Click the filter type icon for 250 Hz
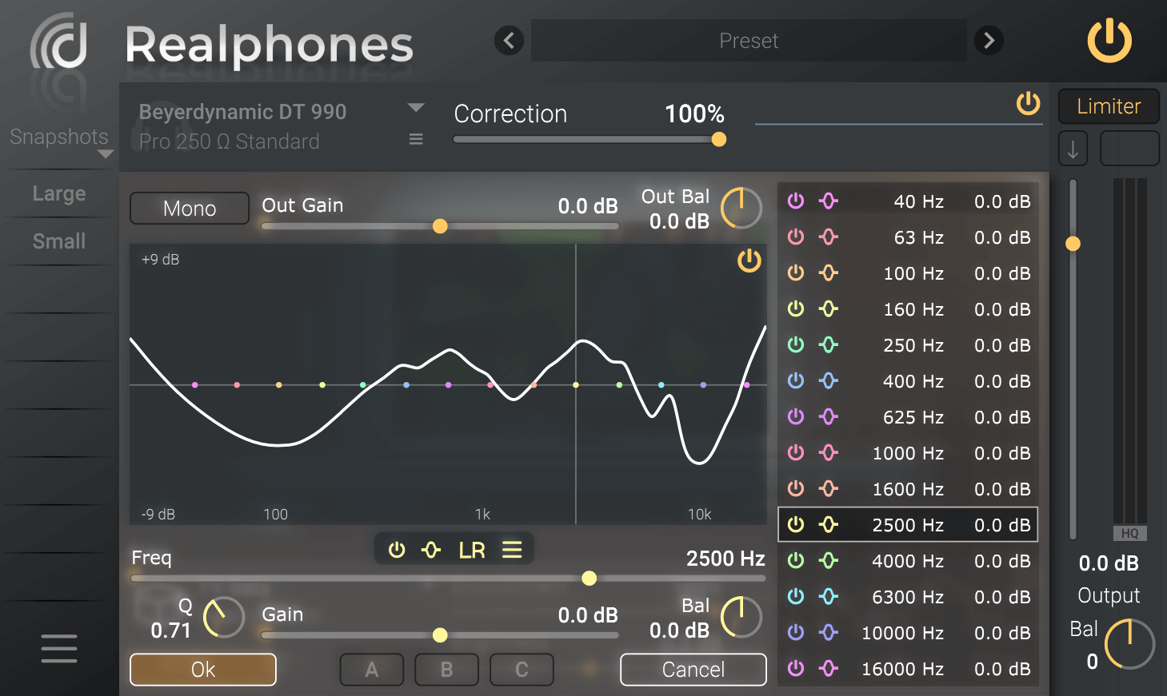Screen dimensions: 1167x696 click(x=829, y=344)
